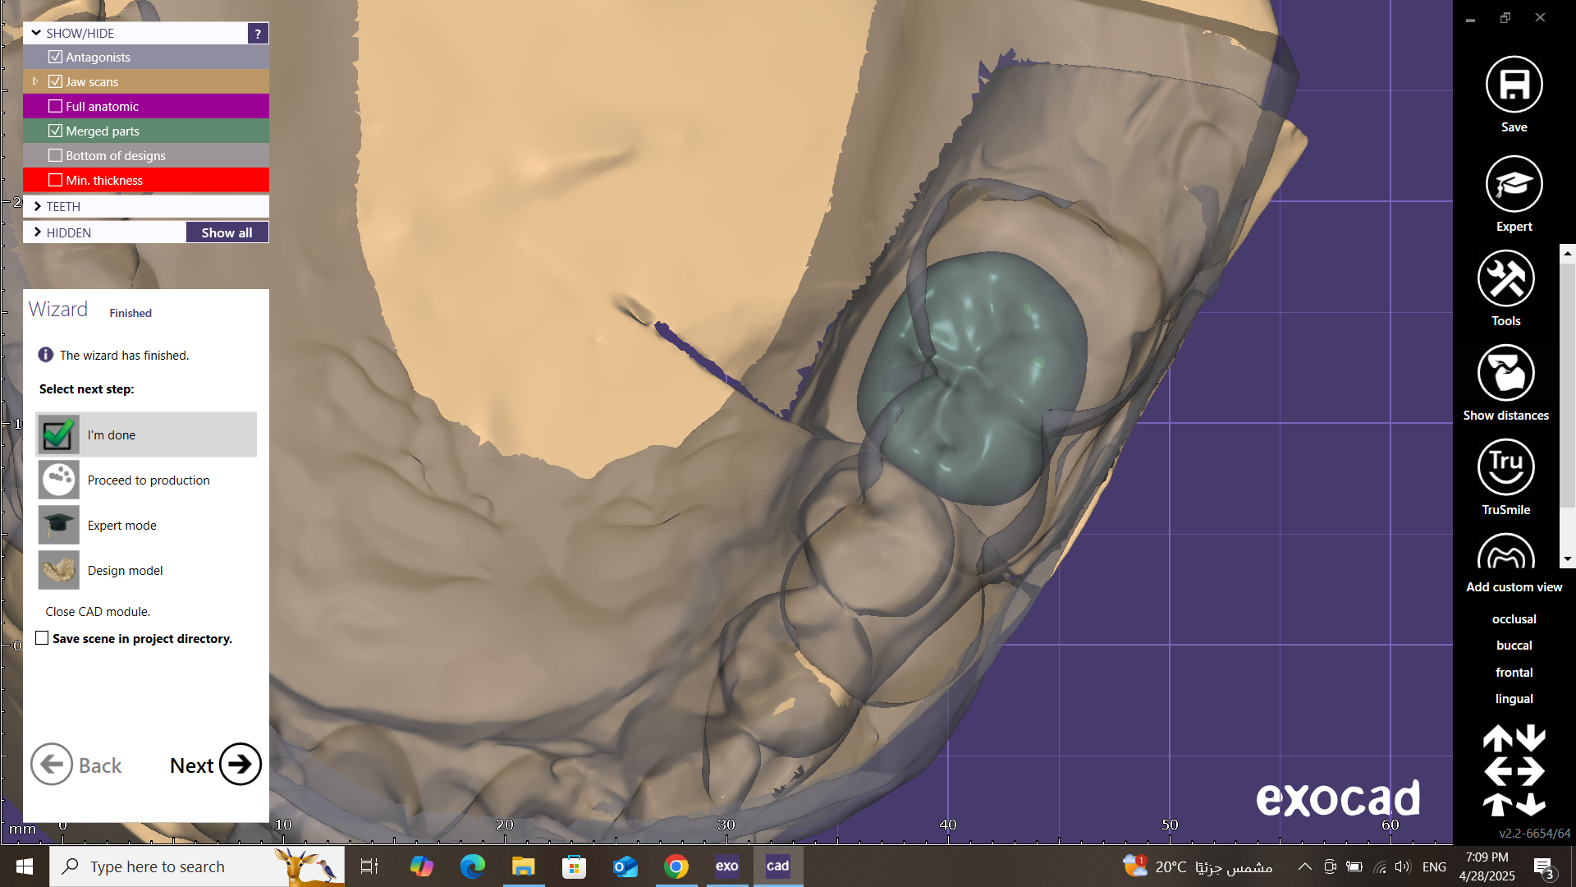Check Save scene in project directory
This screenshot has height=887, width=1576.
[42, 638]
